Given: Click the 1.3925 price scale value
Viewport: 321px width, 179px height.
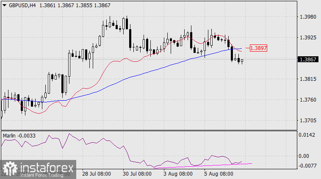Looking at the screenshot, I should pyautogui.click(x=307, y=38).
